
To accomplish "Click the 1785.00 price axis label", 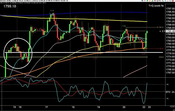I will (170, 34).
